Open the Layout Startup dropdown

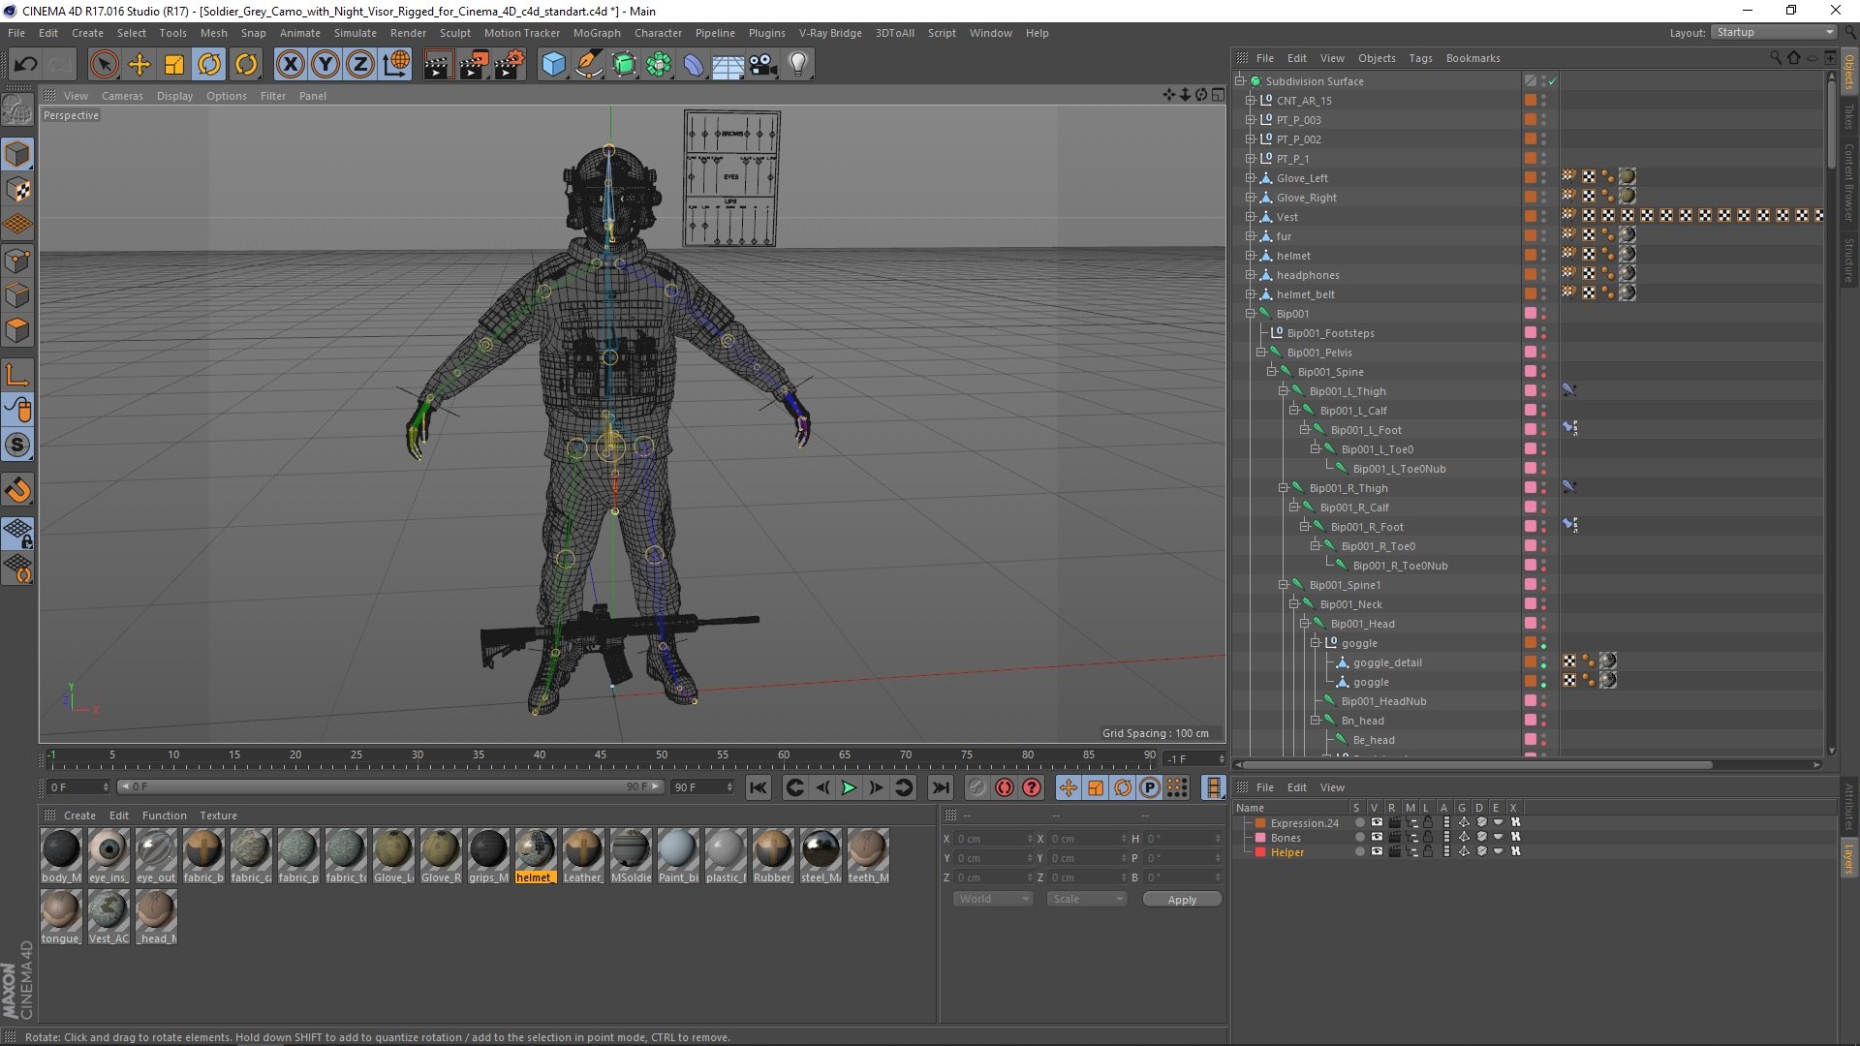pos(1774,32)
